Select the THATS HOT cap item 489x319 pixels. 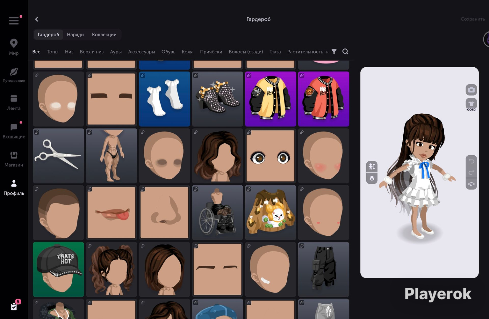58,269
